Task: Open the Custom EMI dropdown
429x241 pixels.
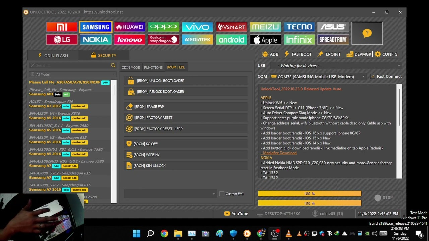Action: [170, 194]
